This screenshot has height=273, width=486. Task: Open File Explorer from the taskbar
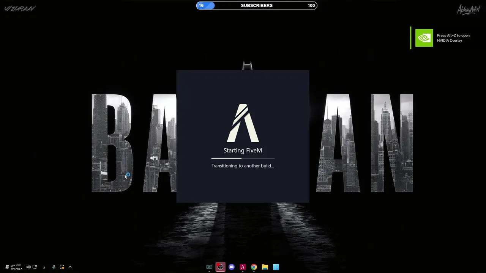[x=265, y=267]
